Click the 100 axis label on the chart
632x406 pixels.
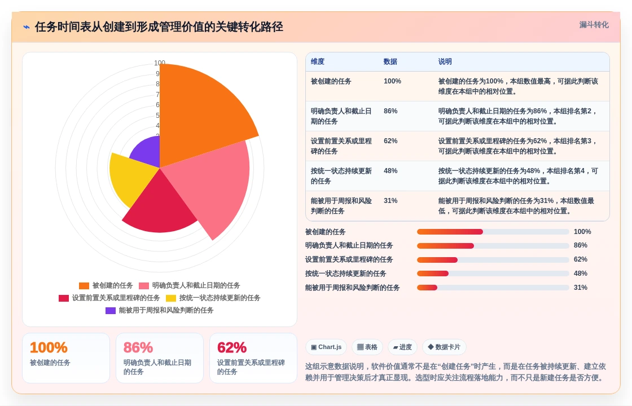160,63
